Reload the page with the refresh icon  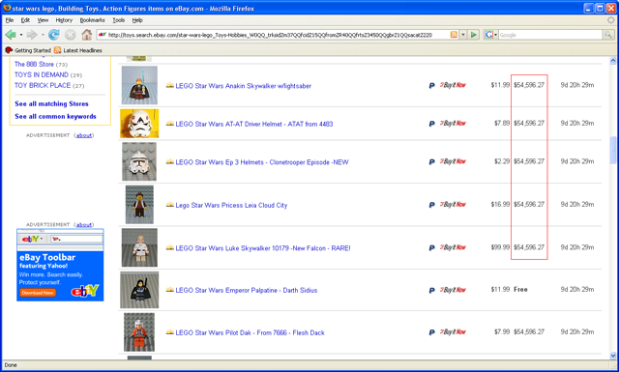click(54, 35)
